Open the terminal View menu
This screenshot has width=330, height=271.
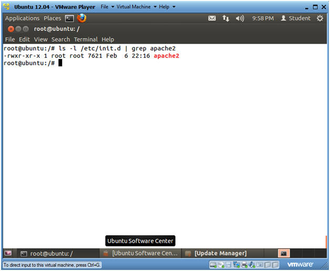[x=40, y=39]
